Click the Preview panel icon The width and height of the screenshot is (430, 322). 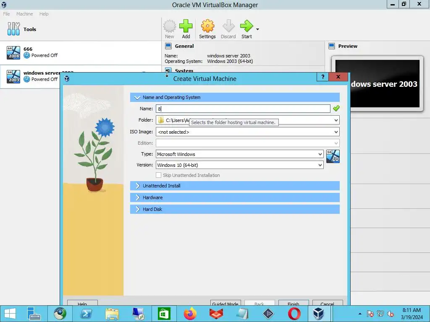pos(332,46)
